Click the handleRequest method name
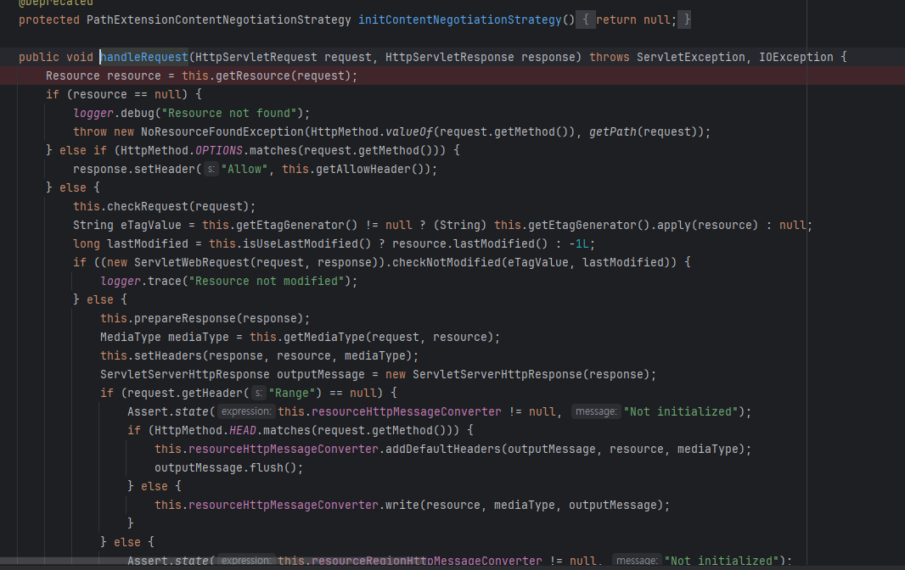The width and height of the screenshot is (905, 570). pos(144,57)
